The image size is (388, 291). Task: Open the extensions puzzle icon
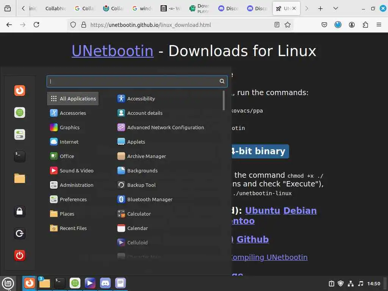[x=365, y=25]
